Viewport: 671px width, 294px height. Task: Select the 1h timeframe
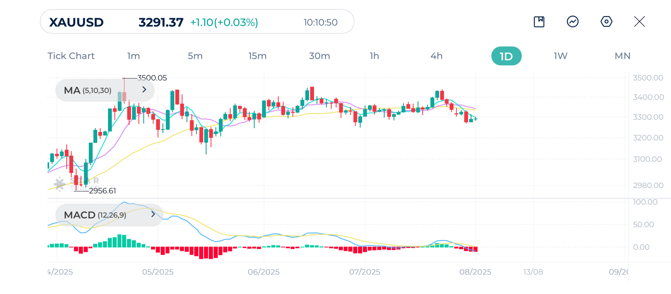point(374,56)
